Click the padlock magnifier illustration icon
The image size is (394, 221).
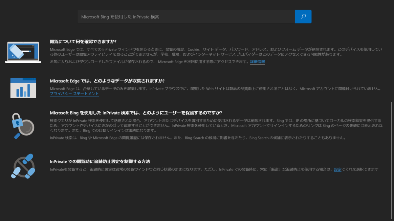tap(23, 126)
